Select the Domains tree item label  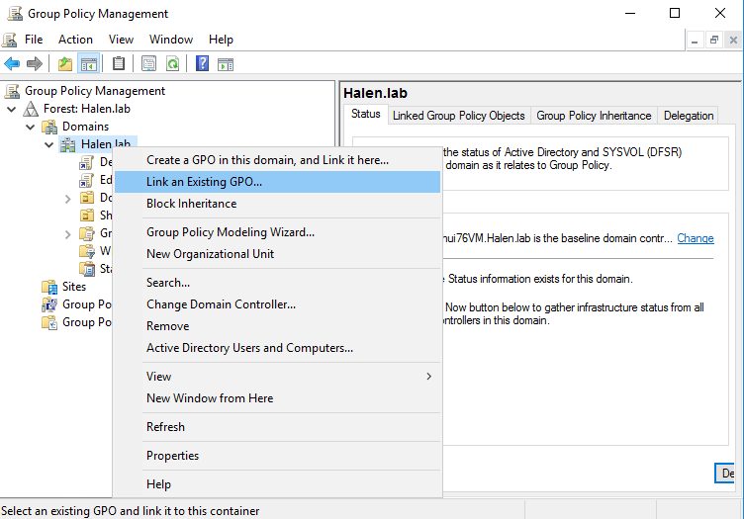click(x=85, y=127)
